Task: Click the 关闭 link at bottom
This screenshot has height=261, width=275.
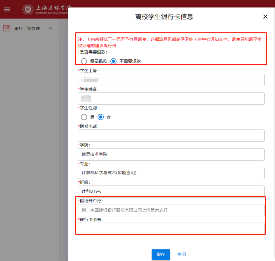Action: pos(181,254)
